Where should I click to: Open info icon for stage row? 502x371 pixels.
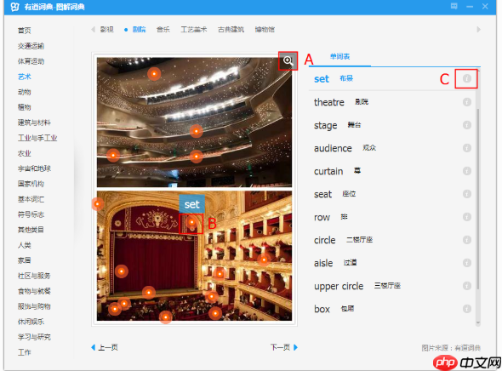click(467, 125)
